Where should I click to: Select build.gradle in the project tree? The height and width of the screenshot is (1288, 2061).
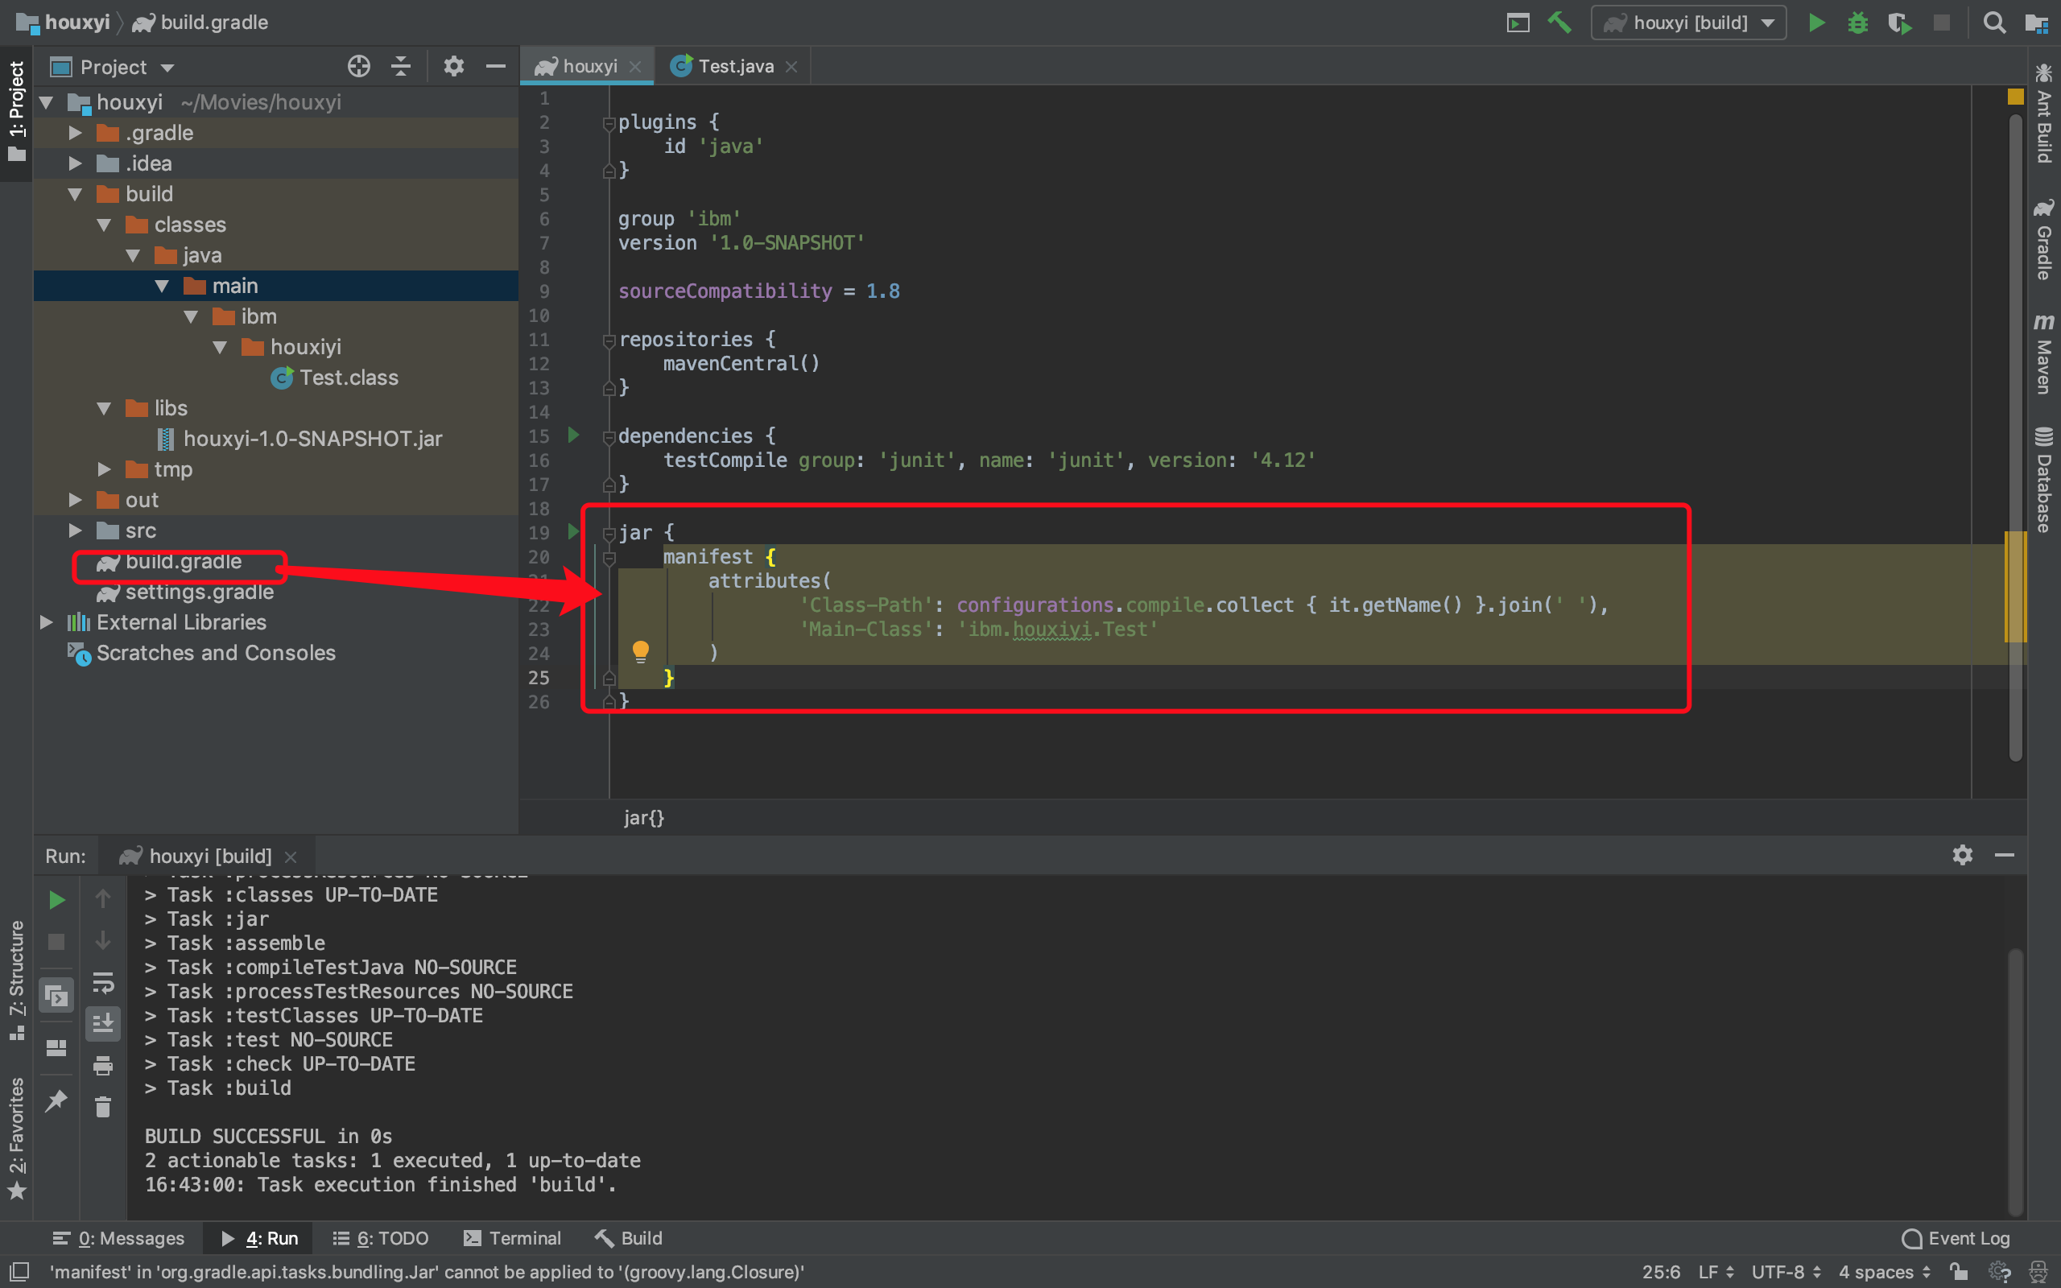coord(182,561)
